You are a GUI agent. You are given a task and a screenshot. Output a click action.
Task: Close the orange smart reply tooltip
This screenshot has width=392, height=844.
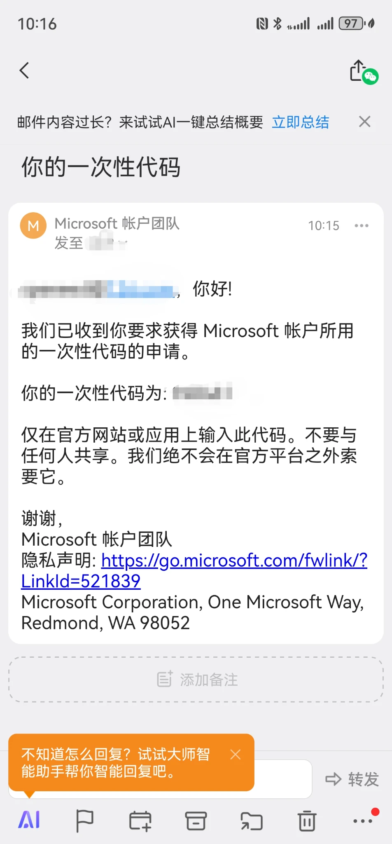pos(236,755)
